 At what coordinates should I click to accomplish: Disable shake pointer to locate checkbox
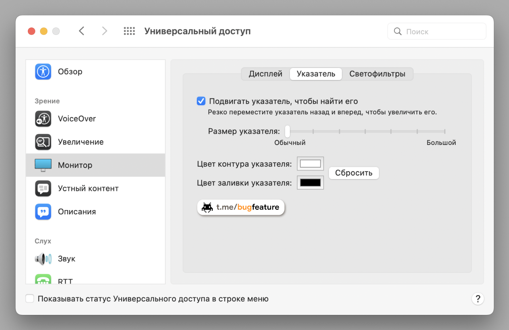[201, 101]
